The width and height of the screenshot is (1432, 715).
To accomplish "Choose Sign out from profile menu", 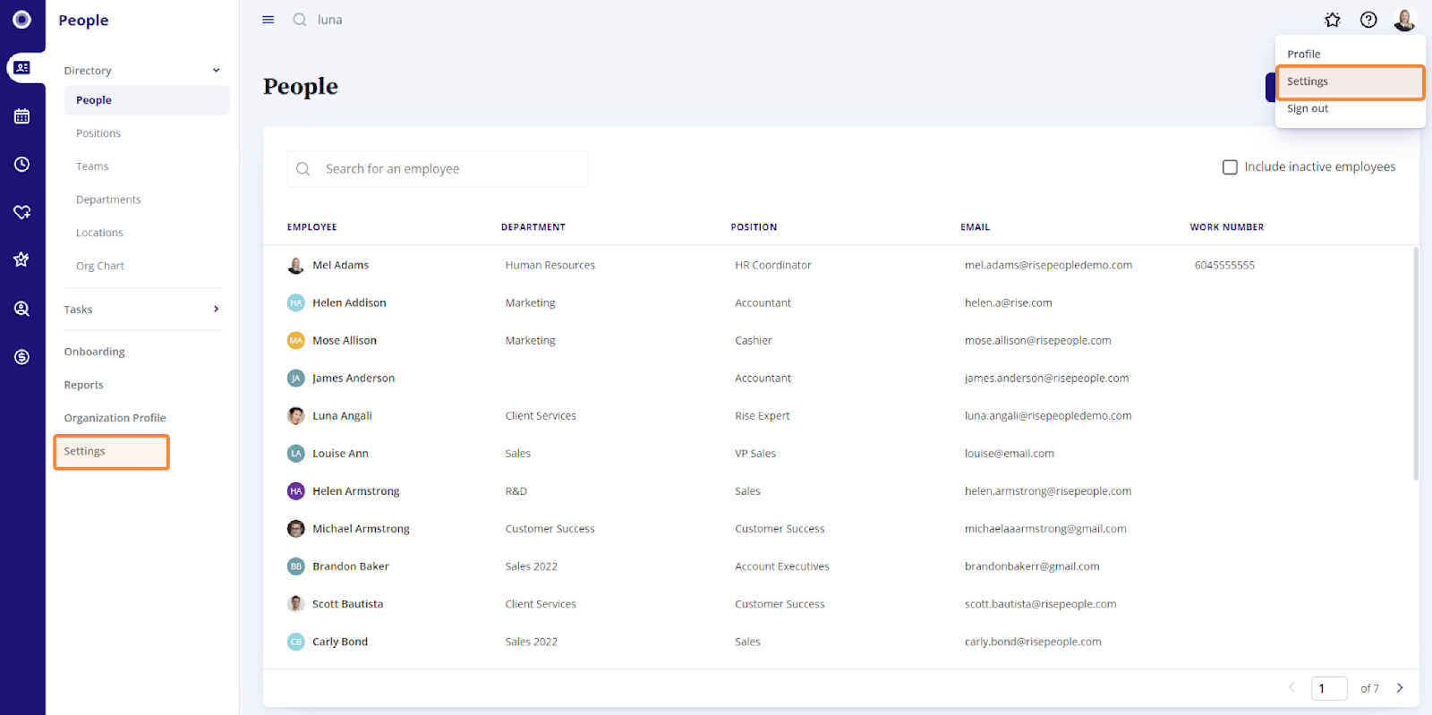I will pyautogui.click(x=1308, y=109).
